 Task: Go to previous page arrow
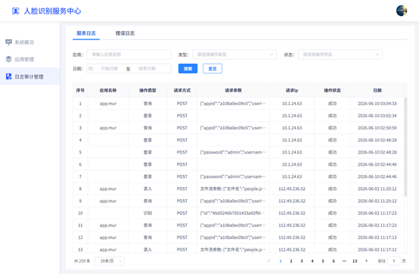[x=268, y=261]
